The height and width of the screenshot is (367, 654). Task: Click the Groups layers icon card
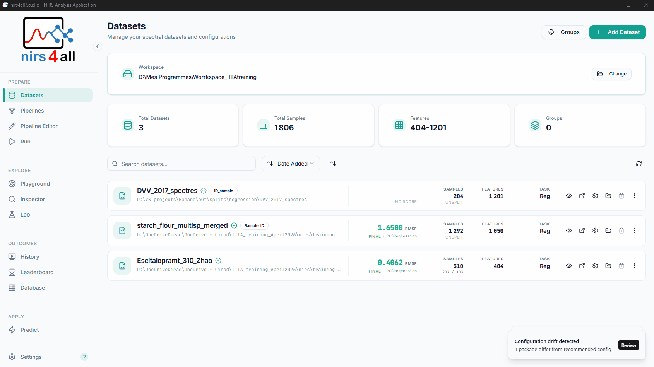535,125
